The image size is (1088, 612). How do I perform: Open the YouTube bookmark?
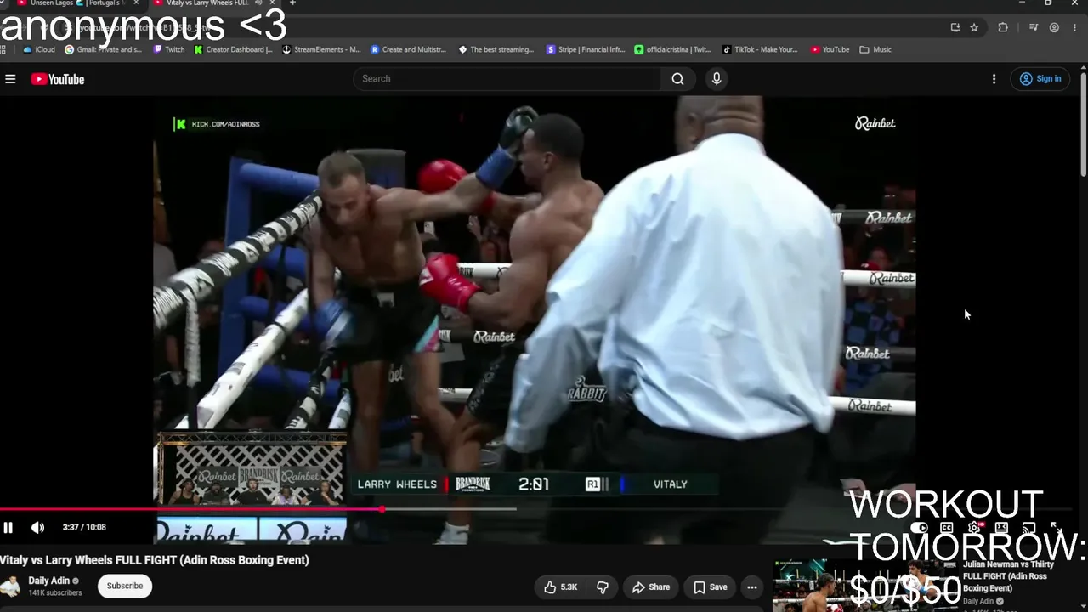(x=830, y=49)
